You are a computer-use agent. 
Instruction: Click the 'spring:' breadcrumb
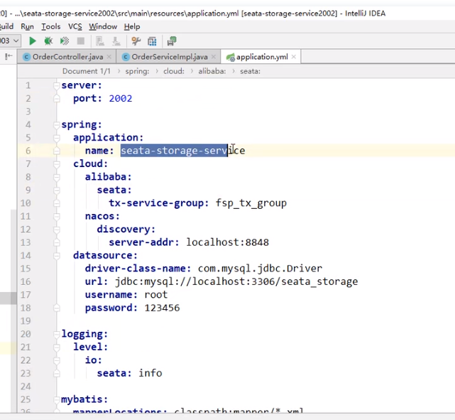137,72
